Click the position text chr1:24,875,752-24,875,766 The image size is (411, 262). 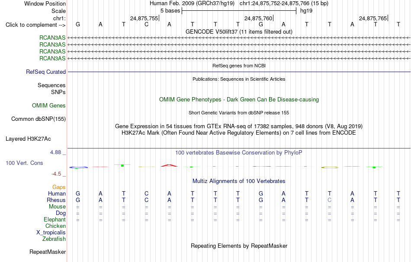[284, 3]
